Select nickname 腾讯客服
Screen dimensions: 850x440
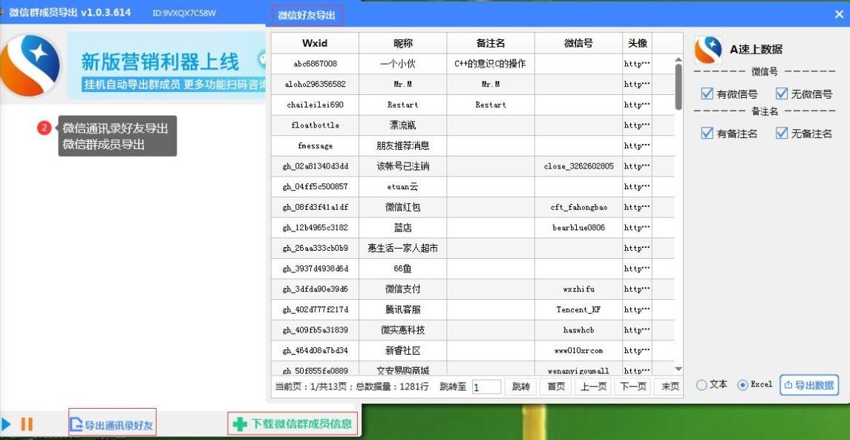[403, 310]
